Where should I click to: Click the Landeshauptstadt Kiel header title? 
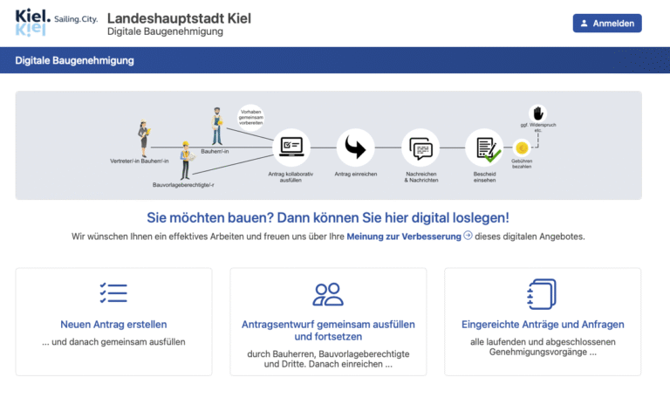click(x=178, y=18)
